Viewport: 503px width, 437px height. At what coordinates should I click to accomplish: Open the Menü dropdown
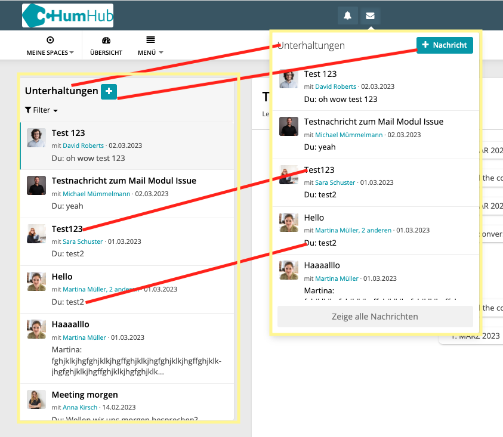[150, 46]
